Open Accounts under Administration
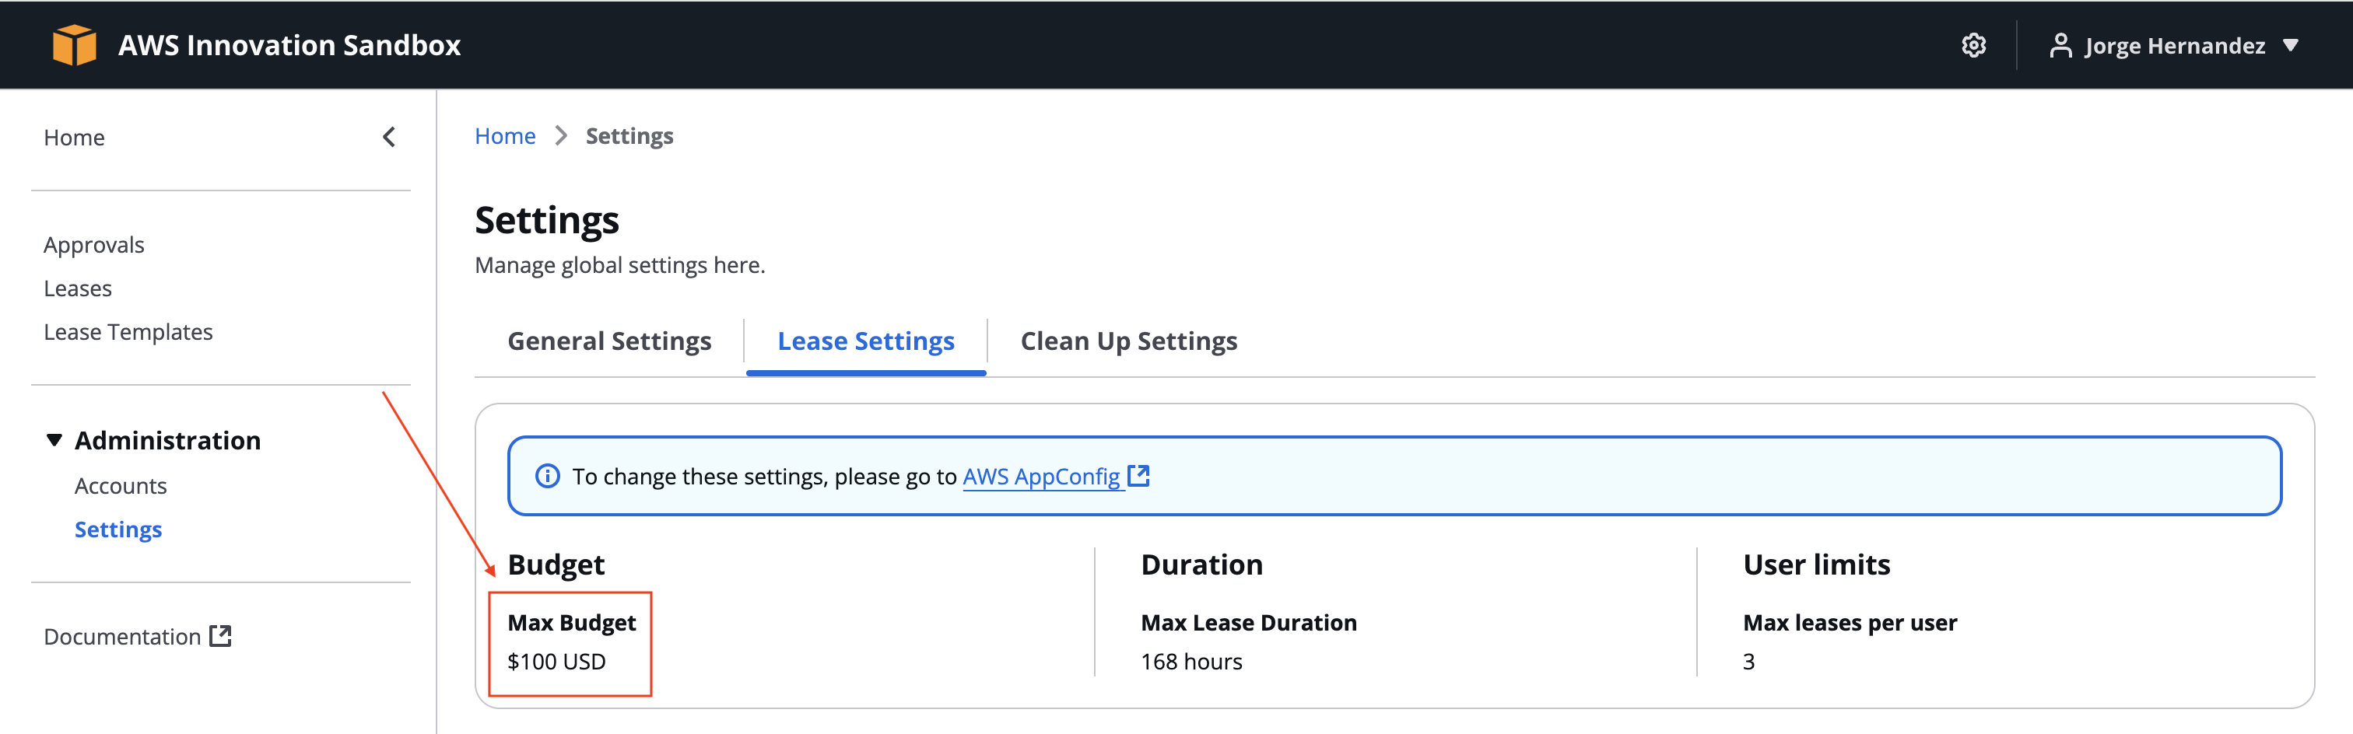2353x734 pixels. pos(121,486)
